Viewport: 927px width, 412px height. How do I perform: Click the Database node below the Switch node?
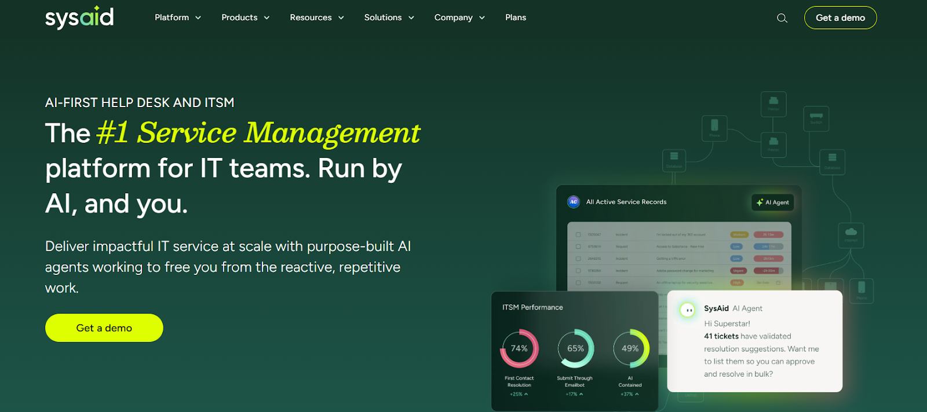(x=833, y=161)
